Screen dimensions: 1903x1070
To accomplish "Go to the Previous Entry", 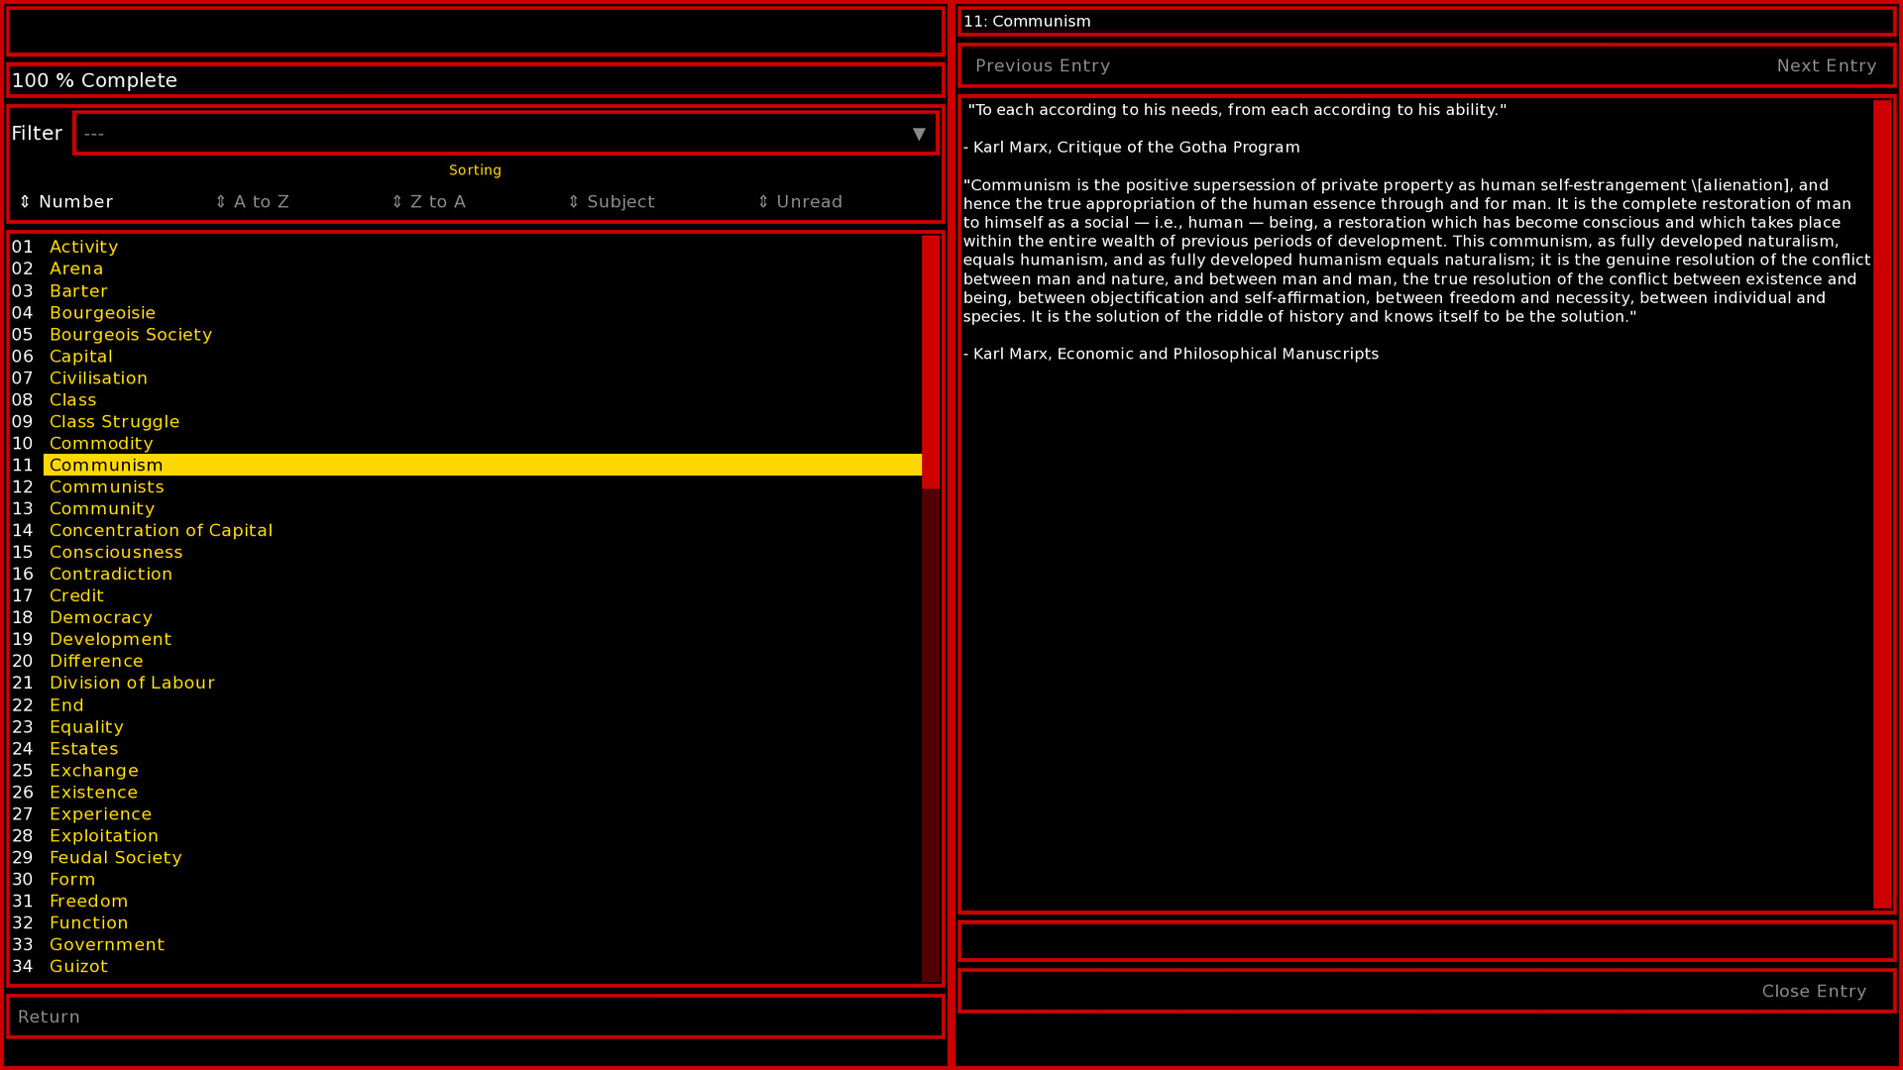I will pos(1042,65).
